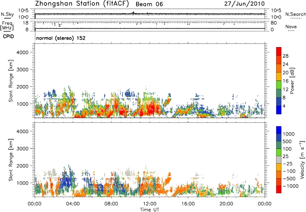Click the -1000 label on Velocity colorbar
This screenshot has width=306, height=212.
[x=291, y=186]
